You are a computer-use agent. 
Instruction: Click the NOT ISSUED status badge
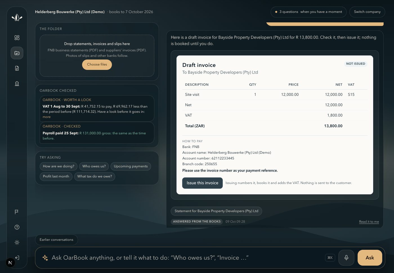click(x=356, y=64)
